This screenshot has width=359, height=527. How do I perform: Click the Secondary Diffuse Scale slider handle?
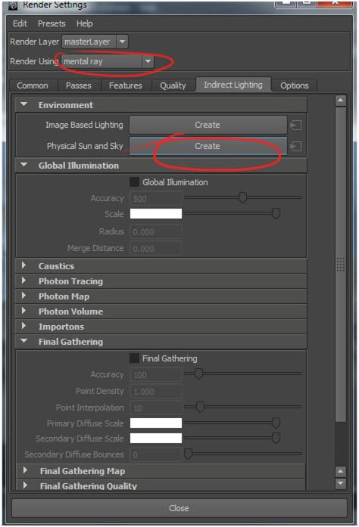click(x=276, y=438)
